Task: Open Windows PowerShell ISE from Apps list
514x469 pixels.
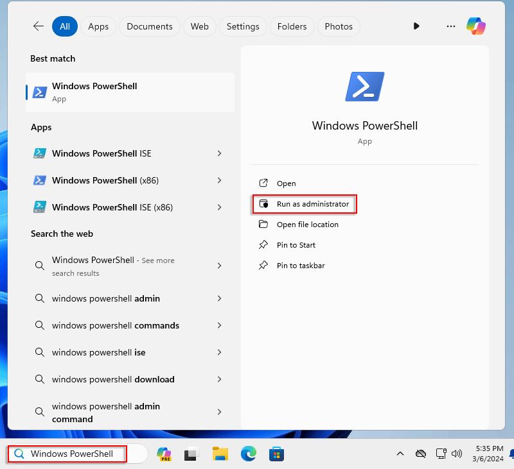Action: coord(103,153)
